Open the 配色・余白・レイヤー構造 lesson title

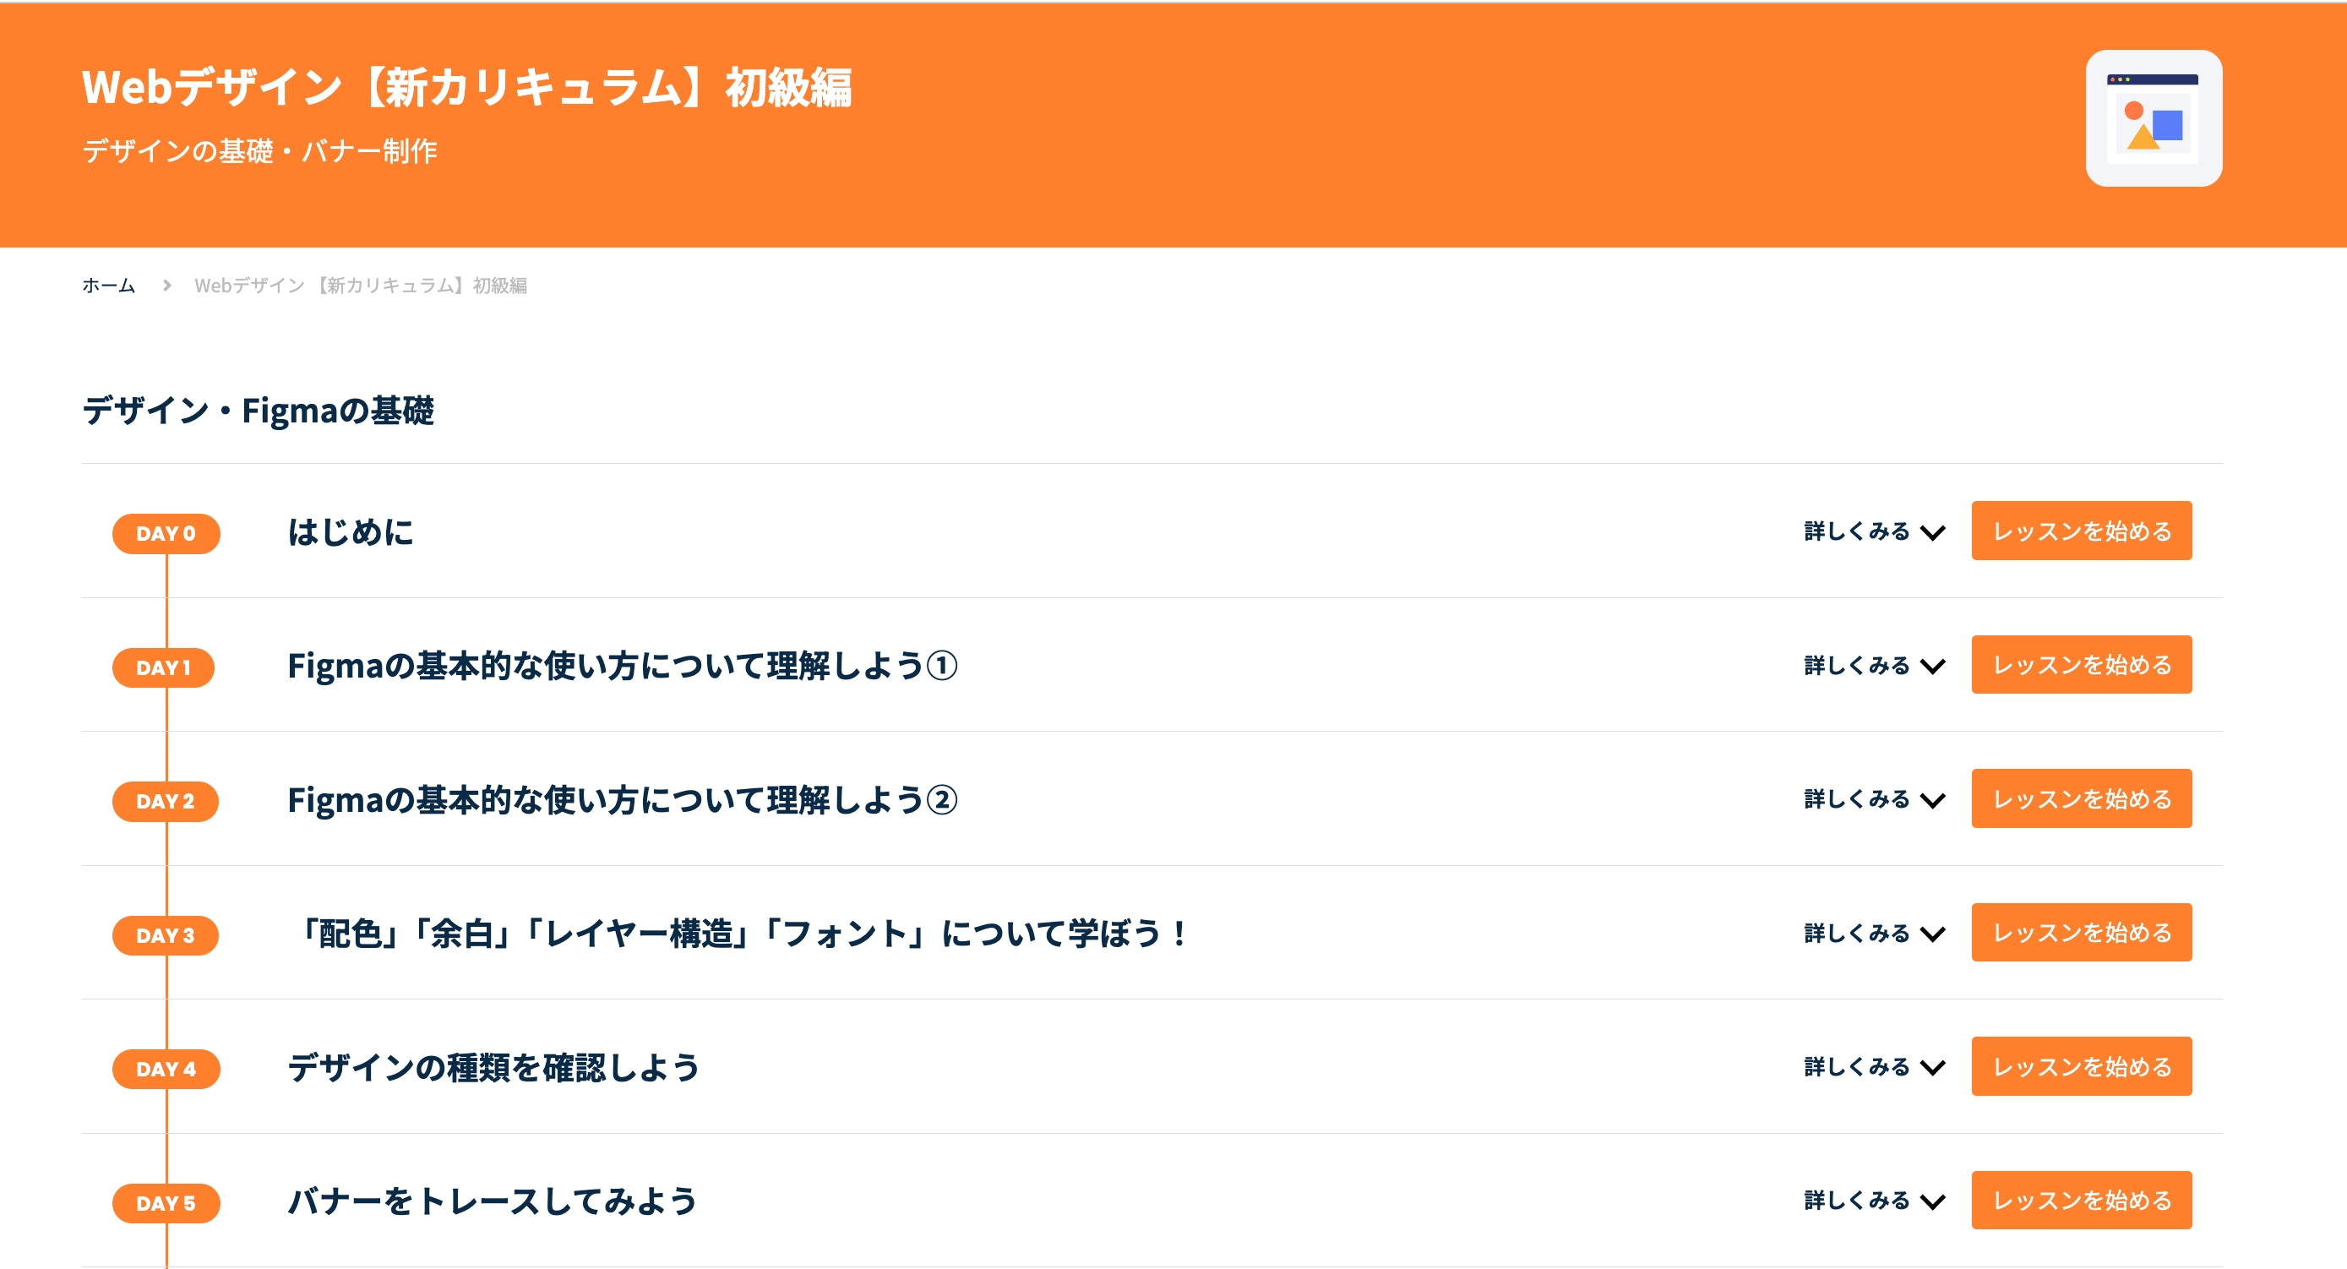740,934
